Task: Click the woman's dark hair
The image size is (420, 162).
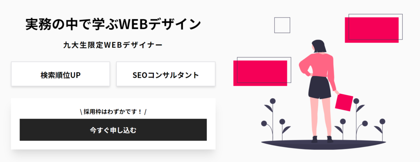Action: coord(320,46)
